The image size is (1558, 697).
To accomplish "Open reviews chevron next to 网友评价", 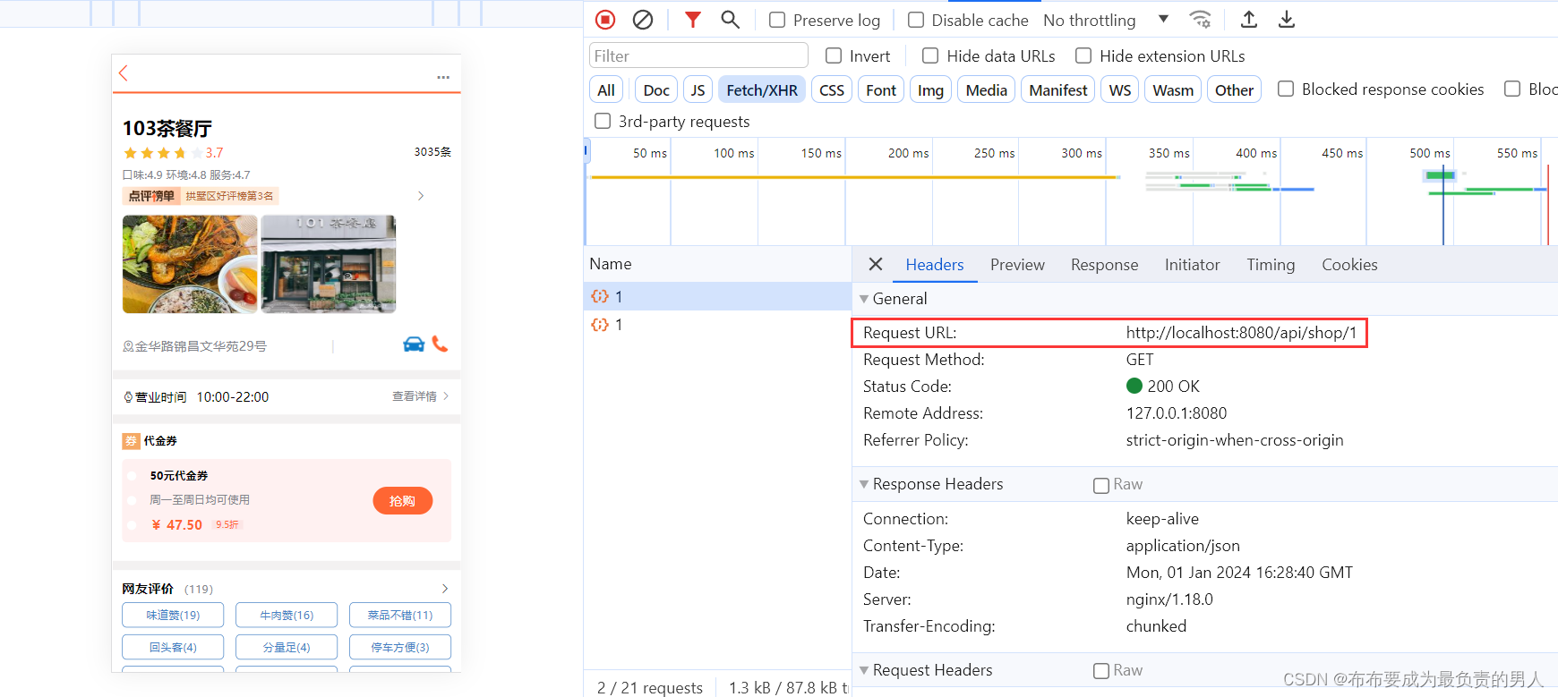I will (x=445, y=589).
